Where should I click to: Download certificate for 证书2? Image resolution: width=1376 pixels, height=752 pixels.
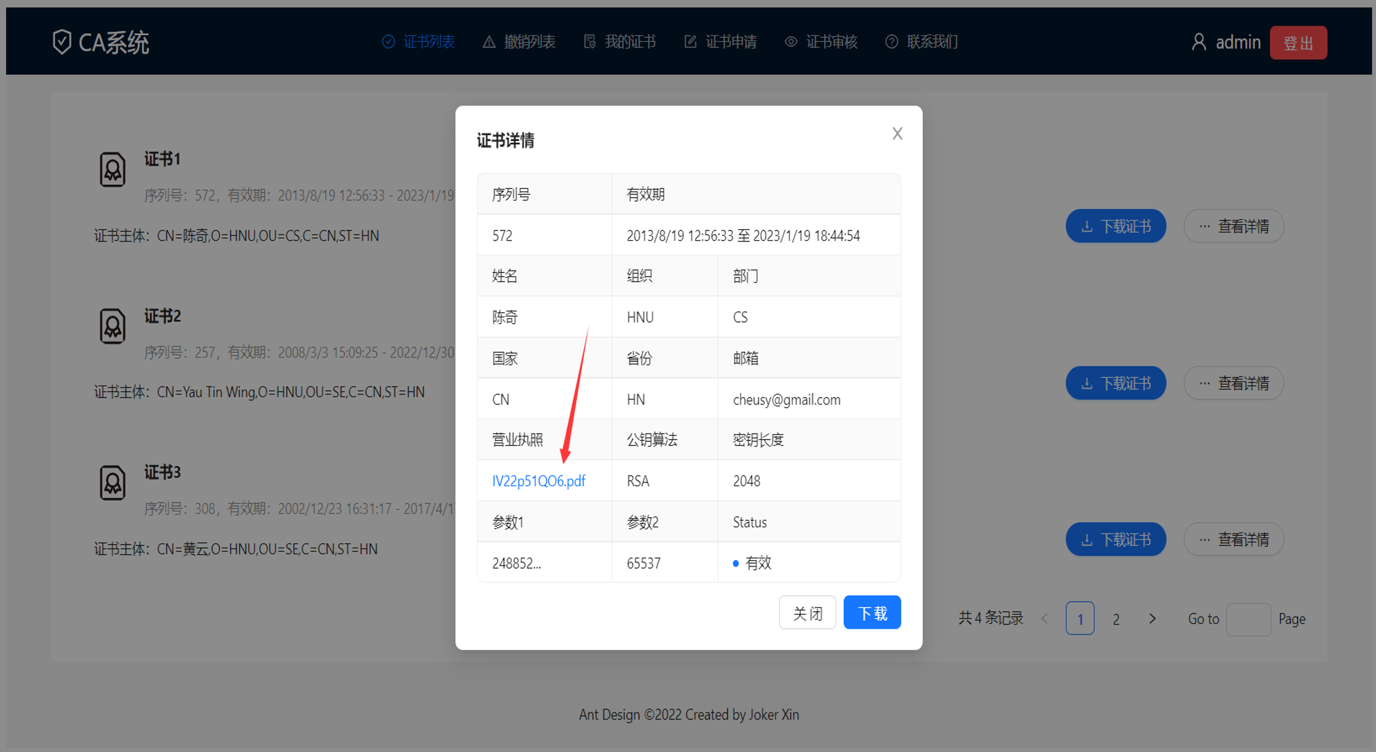coord(1115,383)
